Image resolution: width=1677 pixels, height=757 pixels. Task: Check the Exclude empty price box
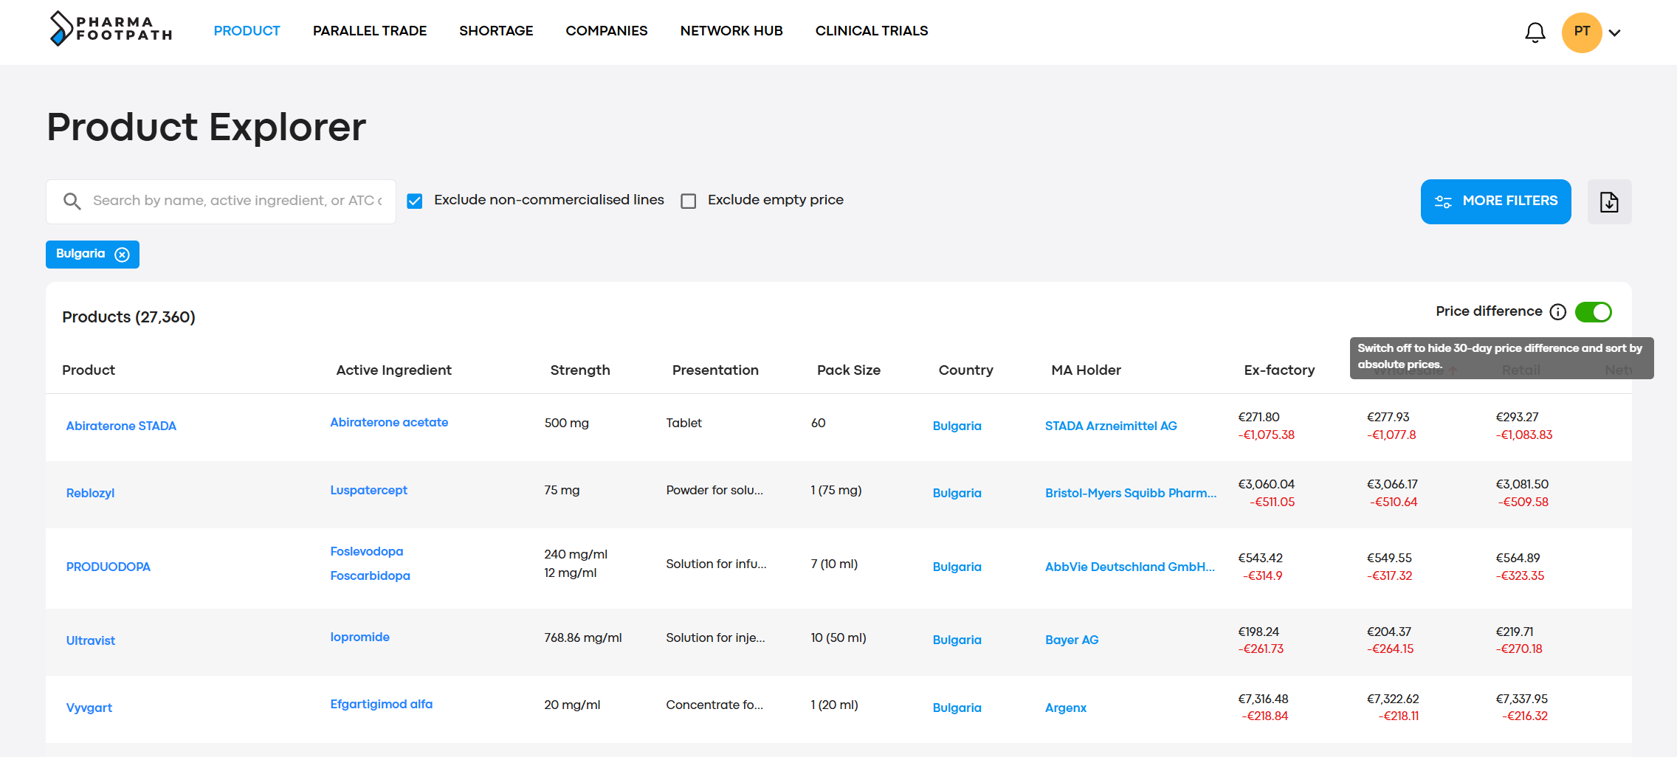coord(689,201)
